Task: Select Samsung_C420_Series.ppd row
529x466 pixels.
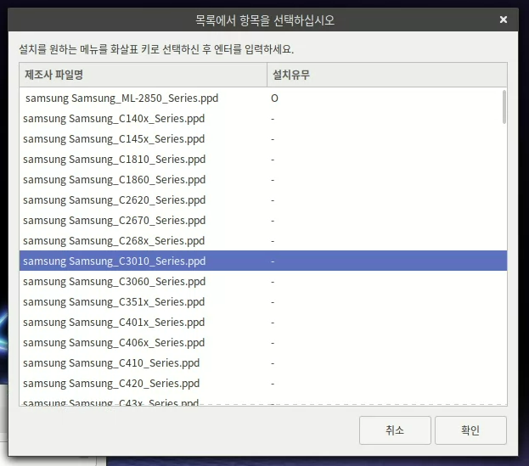Action: coord(263,384)
